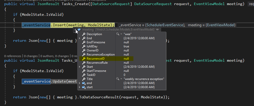Open visualizer dropdown arrow for Title
This screenshot has width=254, height=106.
pyautogui.click(x=121, y=79)
